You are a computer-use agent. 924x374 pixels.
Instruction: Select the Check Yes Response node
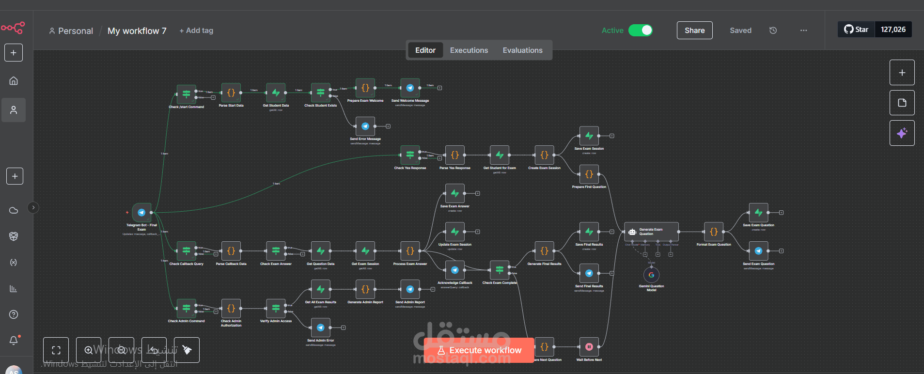(410, 155)
